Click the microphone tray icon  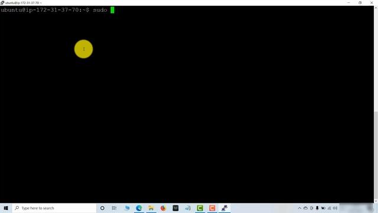pyautogui.click(x=317, y=208)
